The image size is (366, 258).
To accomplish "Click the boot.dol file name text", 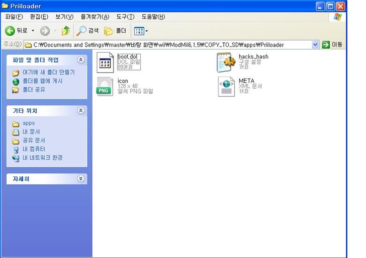I will click(128, 57).
